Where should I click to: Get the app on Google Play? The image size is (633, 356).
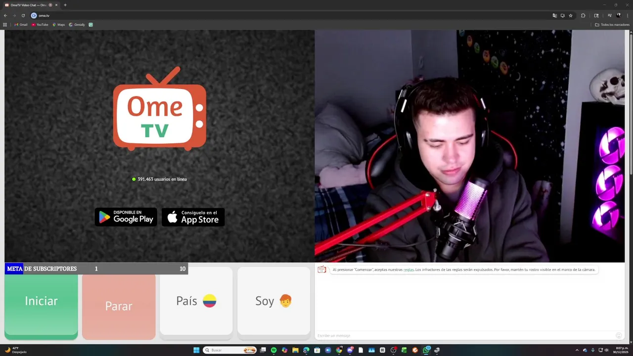click(x=126, y=217)
